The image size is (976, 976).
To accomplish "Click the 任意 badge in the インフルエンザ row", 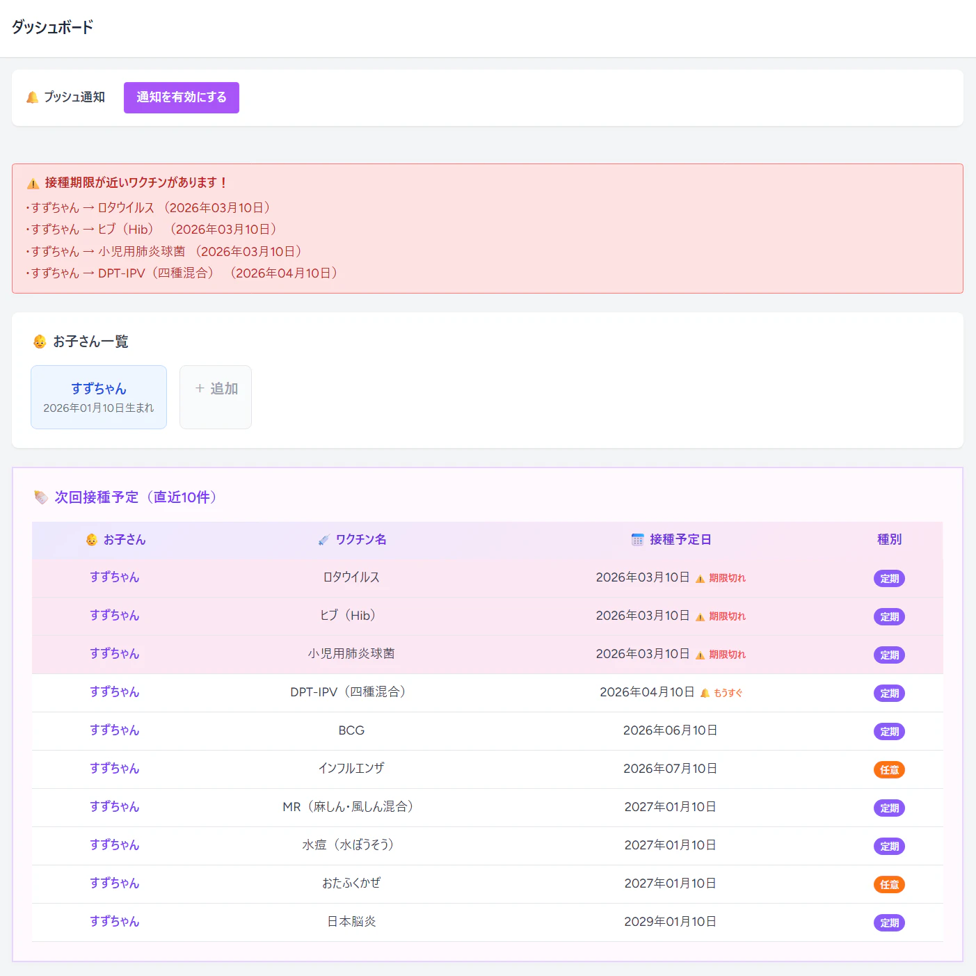I will 889,770.
